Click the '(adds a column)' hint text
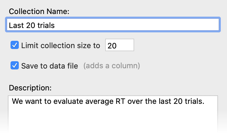 (x=111, y=66)
